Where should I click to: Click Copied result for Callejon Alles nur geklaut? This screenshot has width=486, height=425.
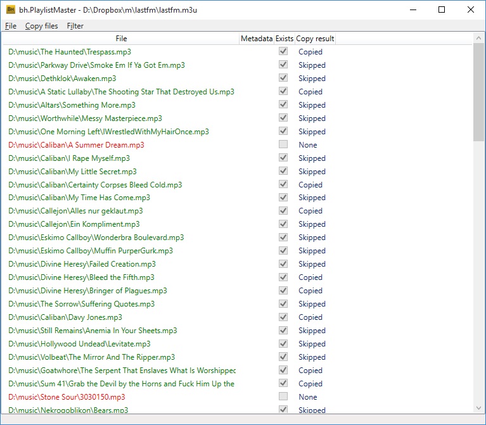point(310,211)
